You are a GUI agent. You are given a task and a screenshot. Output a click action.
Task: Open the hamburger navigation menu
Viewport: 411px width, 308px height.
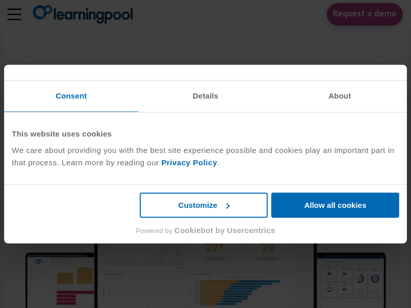[x=14, y=14]
